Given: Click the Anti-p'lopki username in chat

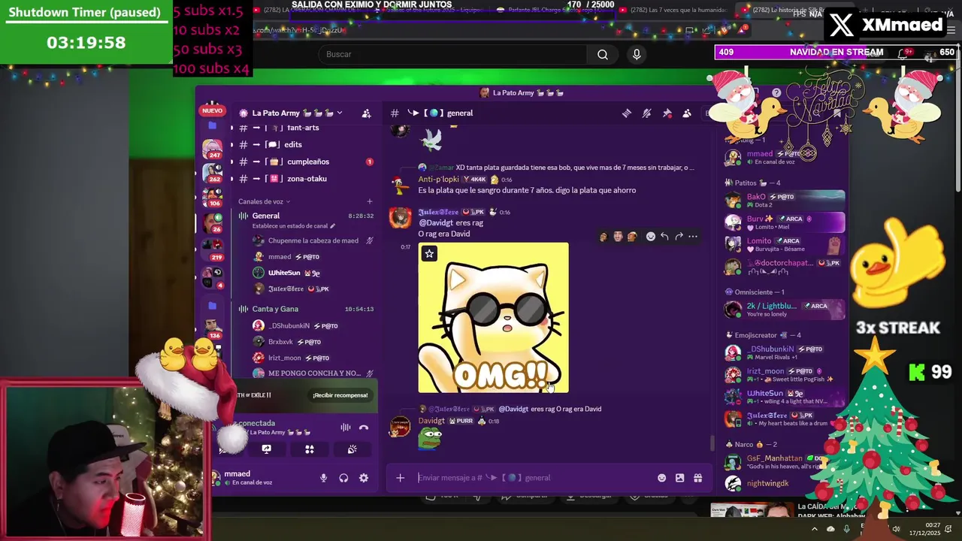Looking at the screenshot, I should pyautogui.click(x=438, y=180).
